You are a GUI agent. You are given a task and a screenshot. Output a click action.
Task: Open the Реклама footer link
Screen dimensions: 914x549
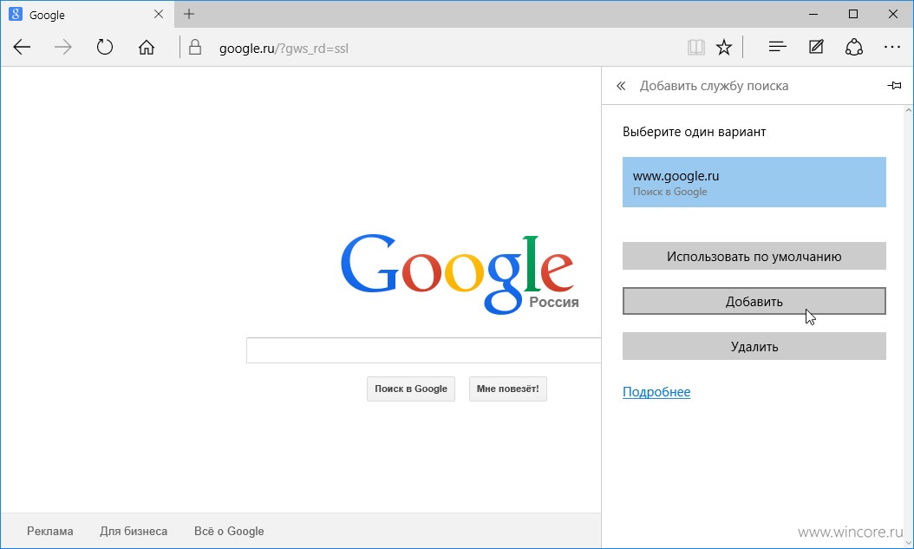coord(50,531)
